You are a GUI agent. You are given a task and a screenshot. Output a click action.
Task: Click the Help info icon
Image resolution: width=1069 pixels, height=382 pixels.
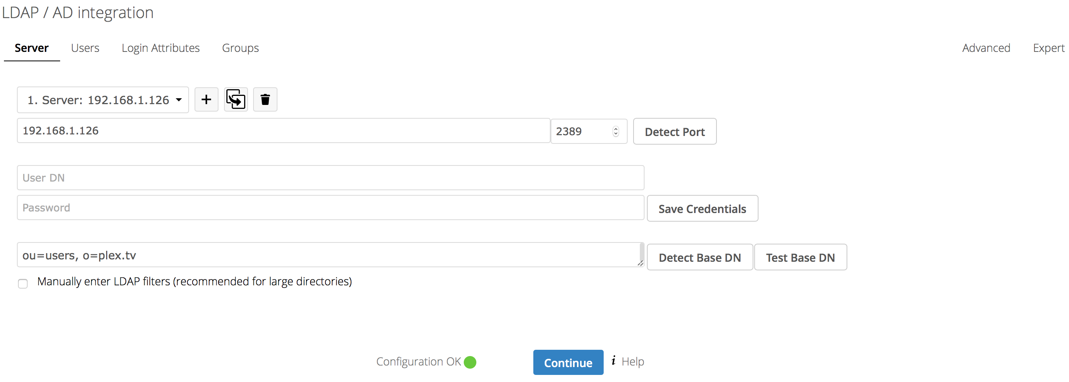click(x=613, y=360)
